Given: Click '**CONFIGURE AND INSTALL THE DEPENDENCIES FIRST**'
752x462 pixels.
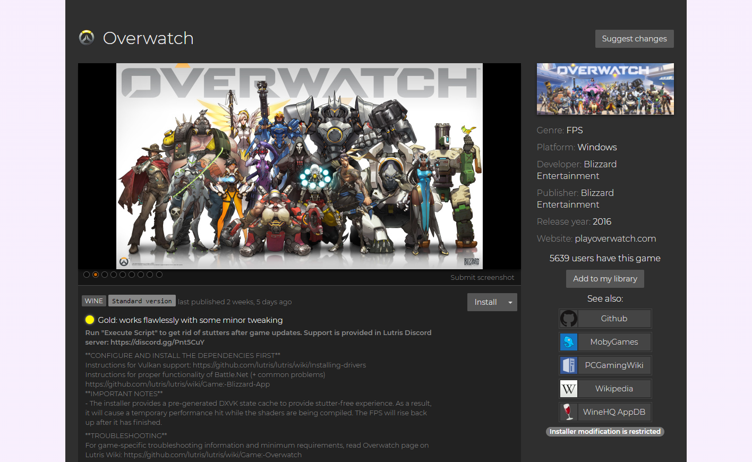Looking at the screenshot, I should 183,356.
